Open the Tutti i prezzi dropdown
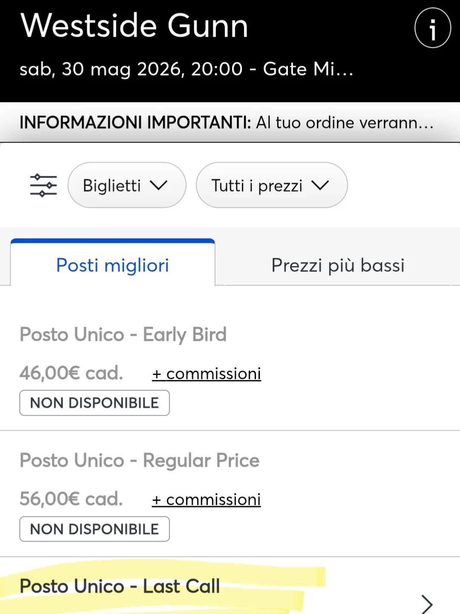Screen dimensions: 460x614 271,185
